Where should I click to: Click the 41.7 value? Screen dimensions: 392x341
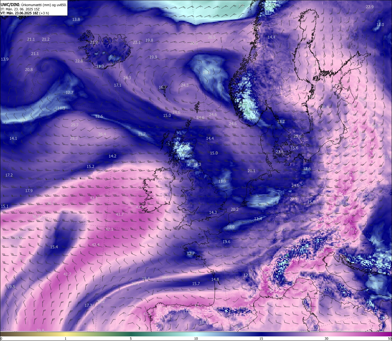67,274
